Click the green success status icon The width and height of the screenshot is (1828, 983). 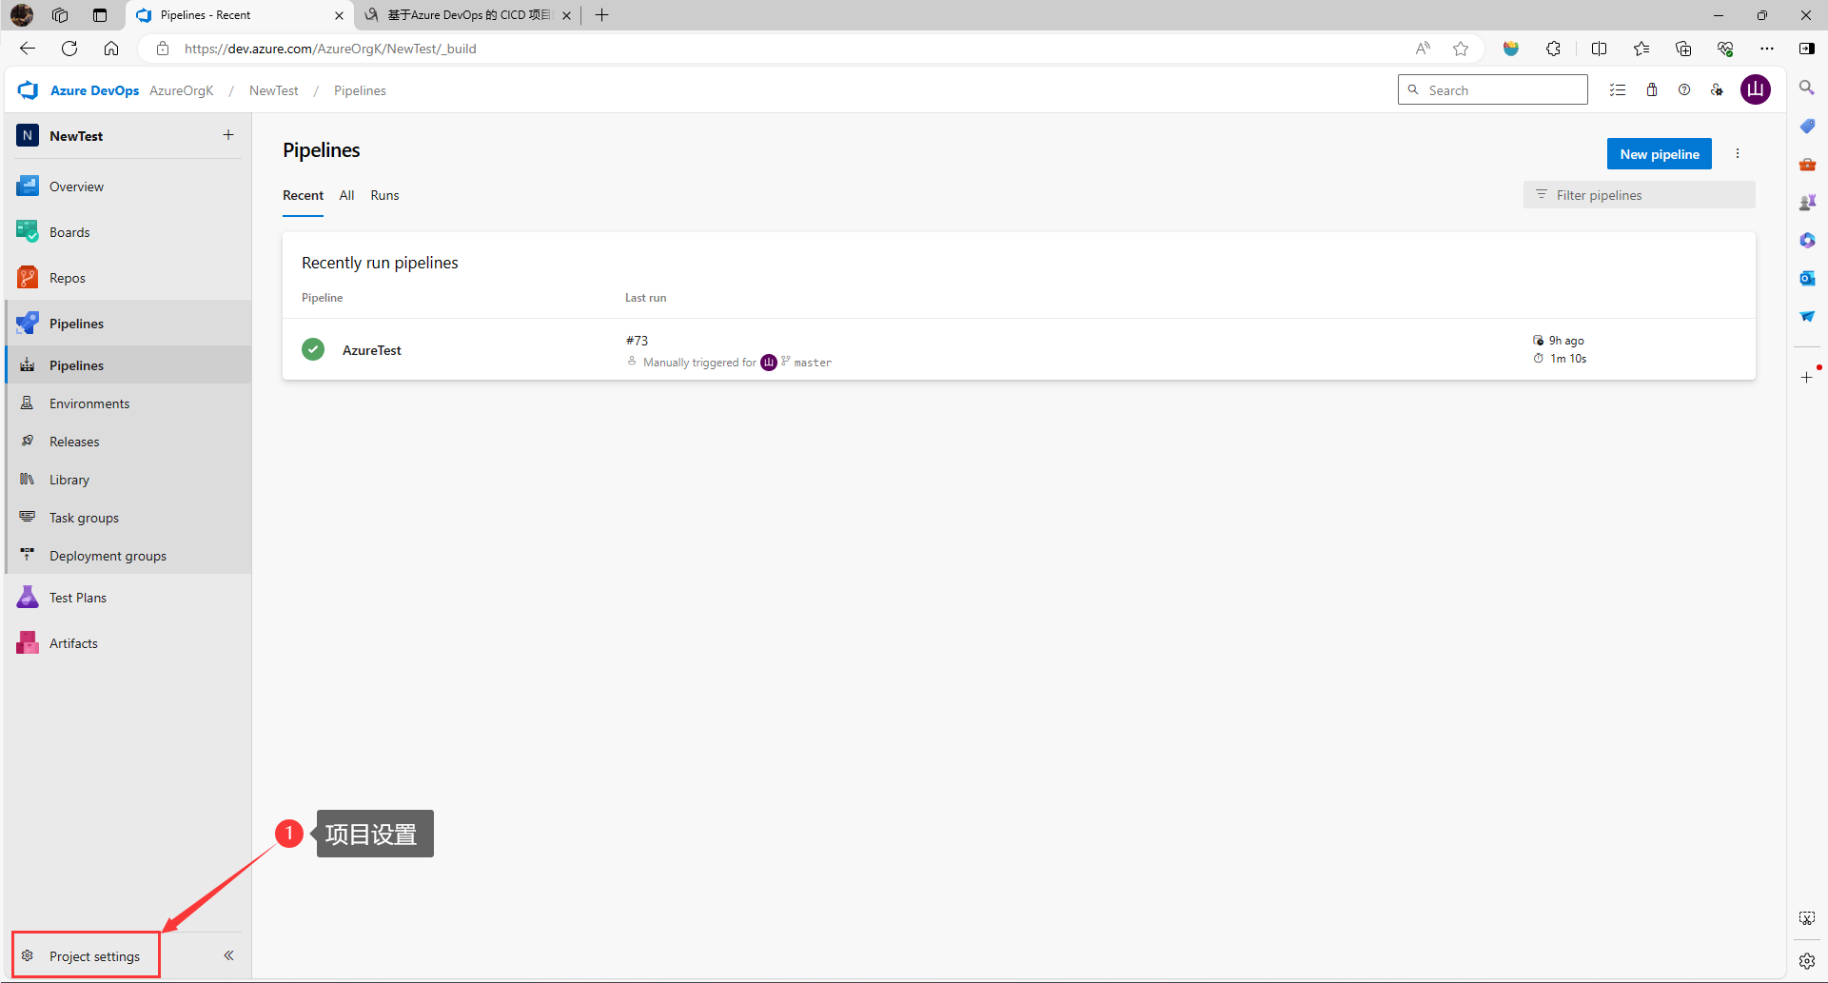(x=313, y=349)
